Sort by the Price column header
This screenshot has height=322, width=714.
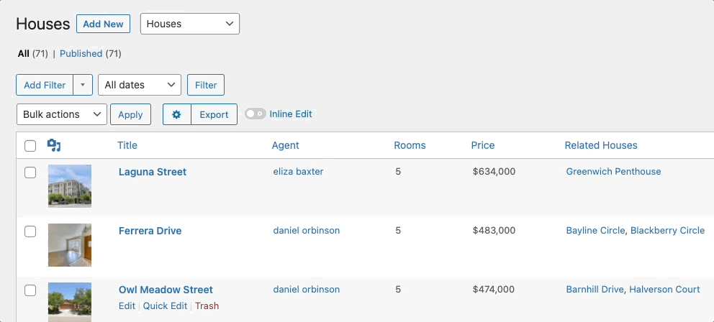click(x=483, y=145)
